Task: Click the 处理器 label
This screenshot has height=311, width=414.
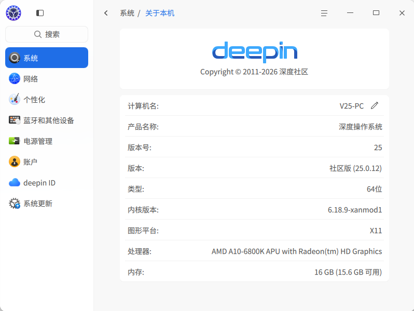Action: [x=140, y=251]
